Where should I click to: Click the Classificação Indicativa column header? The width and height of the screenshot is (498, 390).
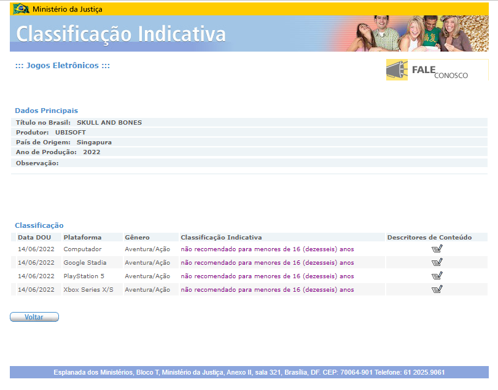222,237
